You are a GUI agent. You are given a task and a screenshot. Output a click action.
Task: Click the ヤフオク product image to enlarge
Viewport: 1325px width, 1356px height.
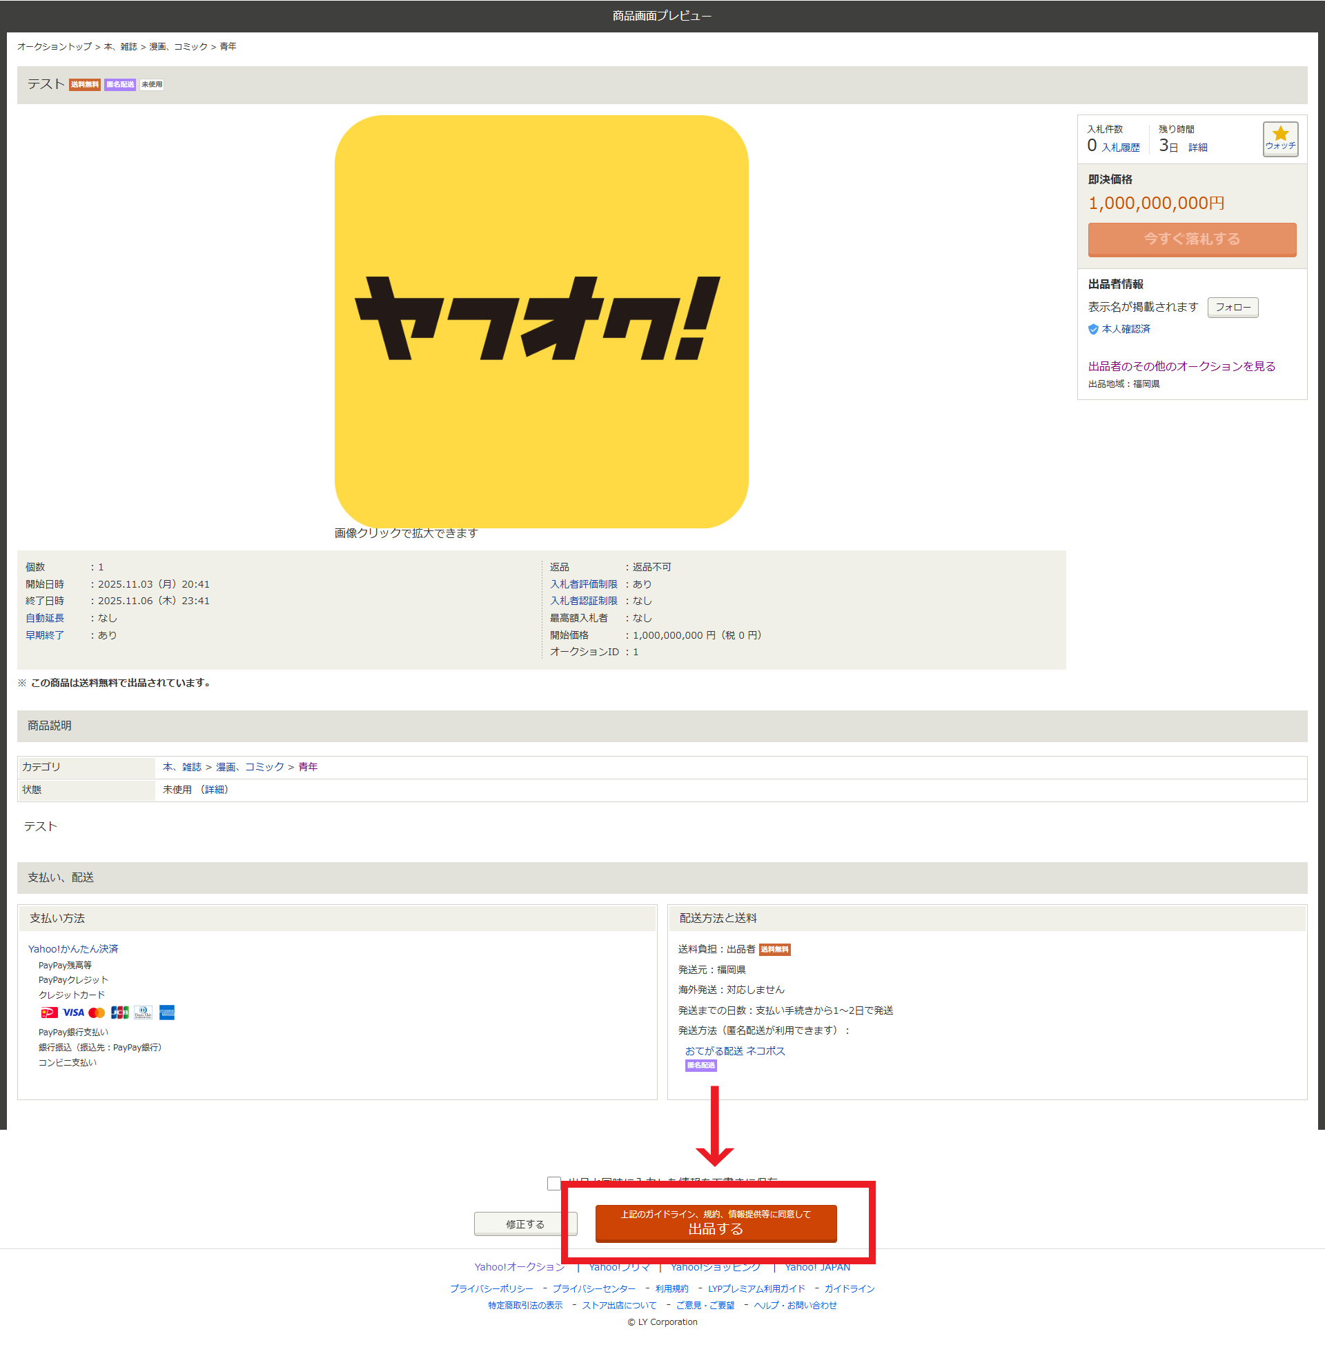point(541,321)
